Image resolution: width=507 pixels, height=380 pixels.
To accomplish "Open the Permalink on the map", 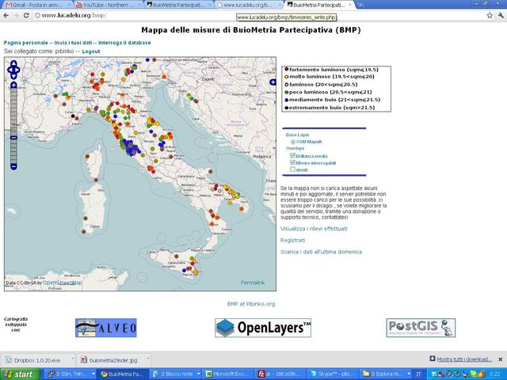I will [253, 283].
